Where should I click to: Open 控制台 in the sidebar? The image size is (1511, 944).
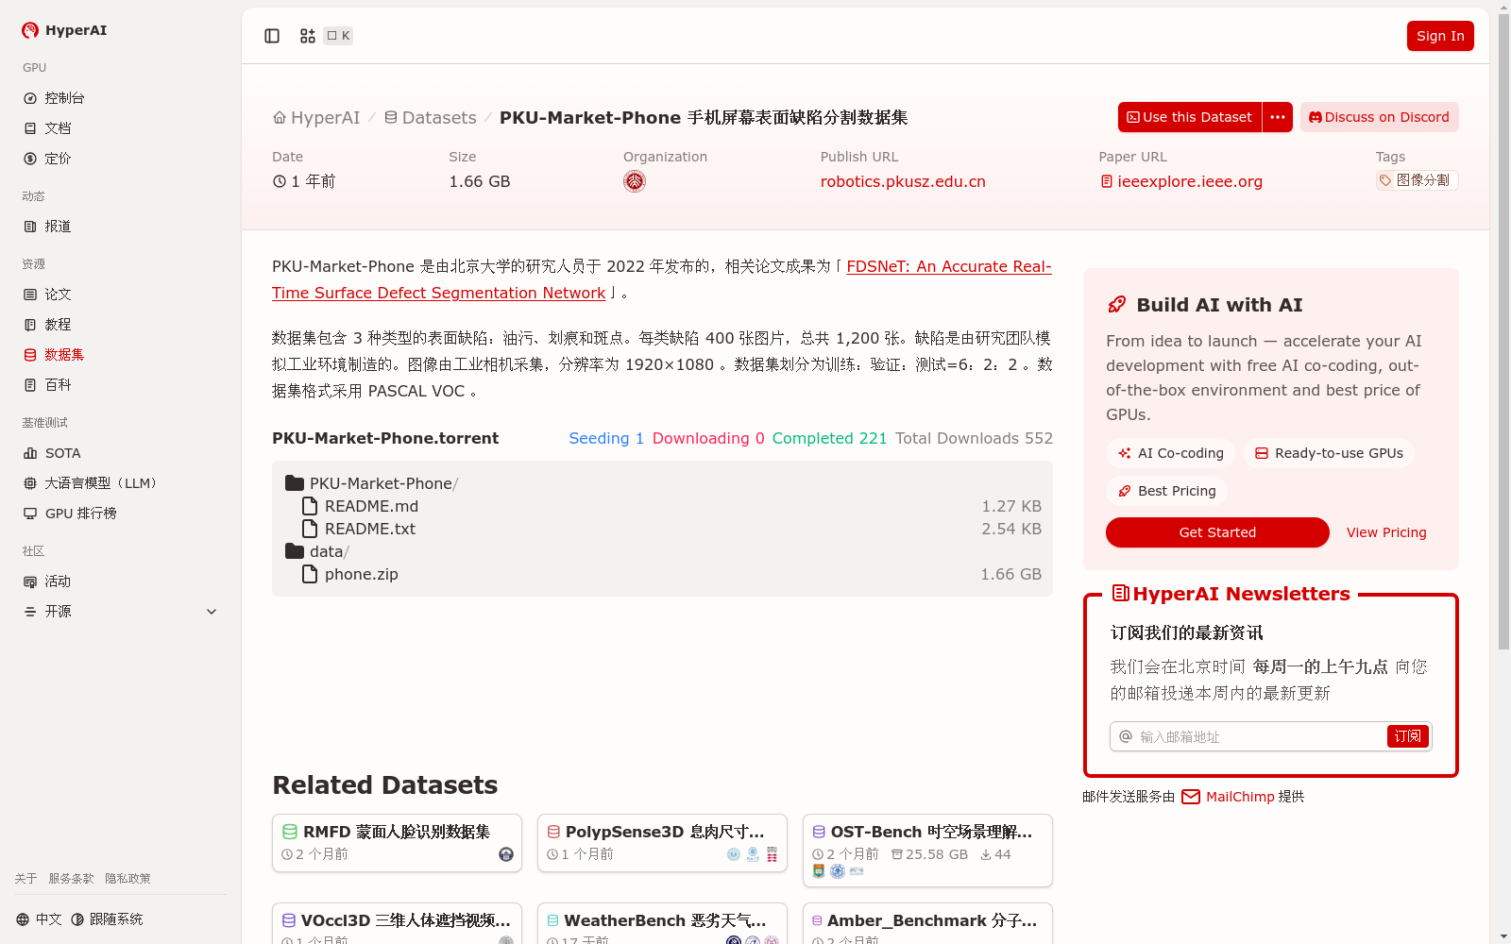(x=120, y=98)
